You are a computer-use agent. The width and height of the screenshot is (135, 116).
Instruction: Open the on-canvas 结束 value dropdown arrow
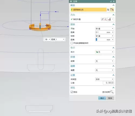pos(63,39)
